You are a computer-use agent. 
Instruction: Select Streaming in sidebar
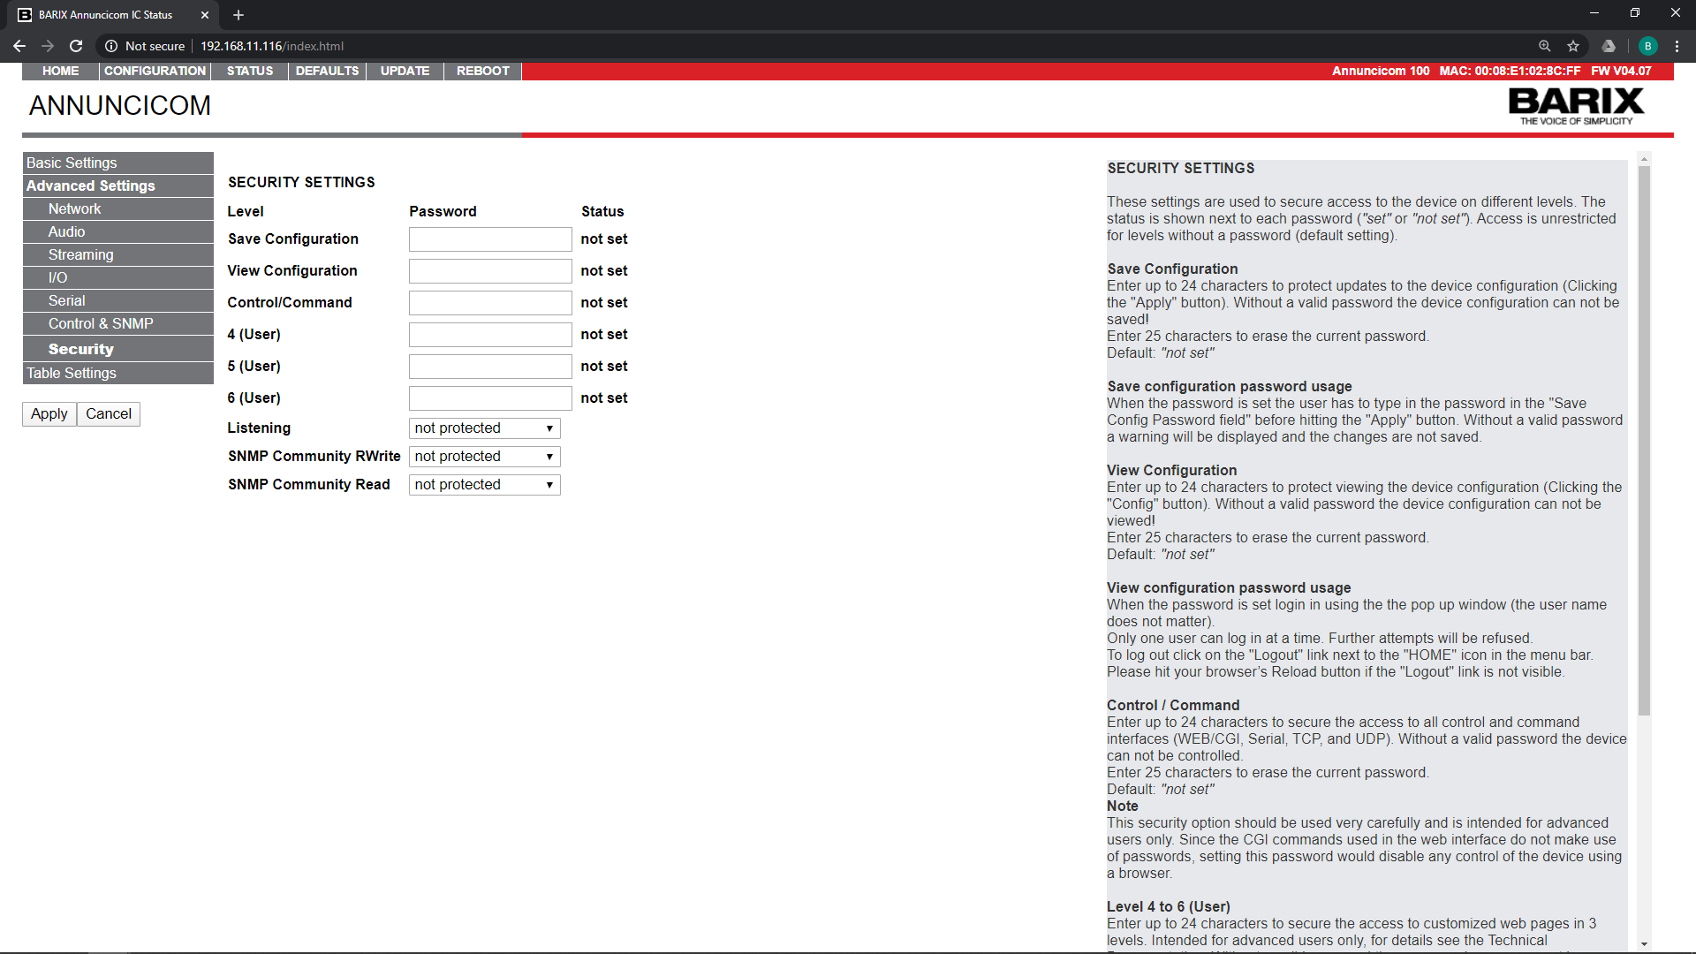(80, 254)
